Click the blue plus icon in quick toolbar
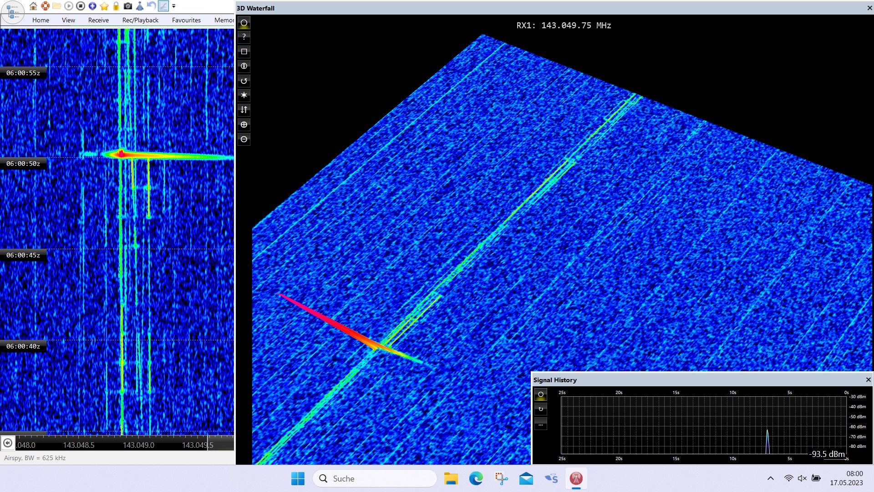The image size is (874, 492). point(92,6)
